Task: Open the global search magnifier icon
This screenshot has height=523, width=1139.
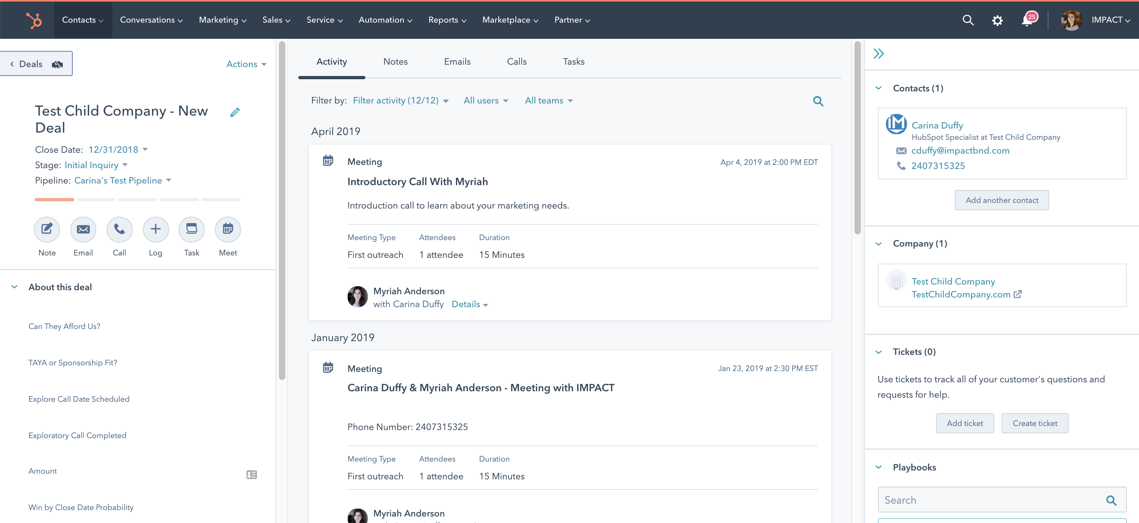Action: 968,20
